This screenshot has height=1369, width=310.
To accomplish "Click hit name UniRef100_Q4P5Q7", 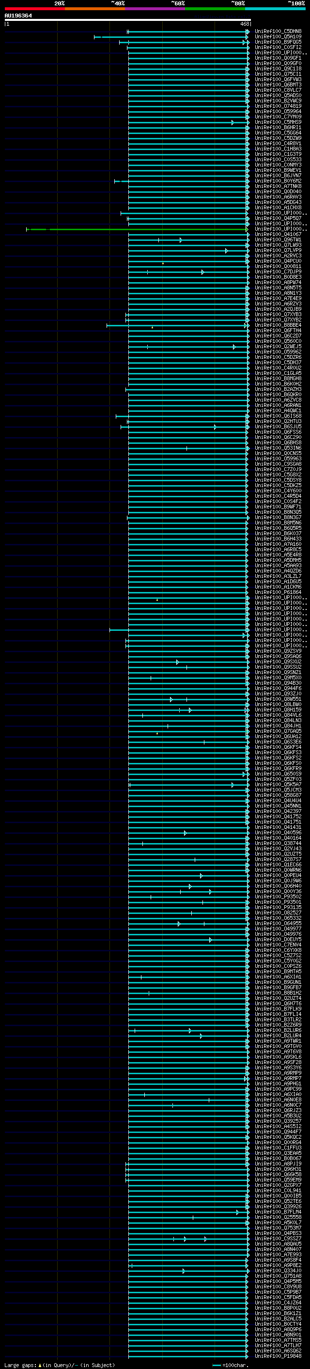I will click(x=278, y=219).
